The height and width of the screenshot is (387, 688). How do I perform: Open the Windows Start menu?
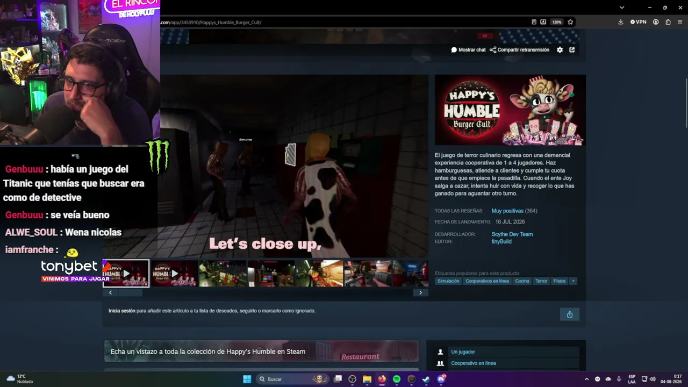coord(247,379)
